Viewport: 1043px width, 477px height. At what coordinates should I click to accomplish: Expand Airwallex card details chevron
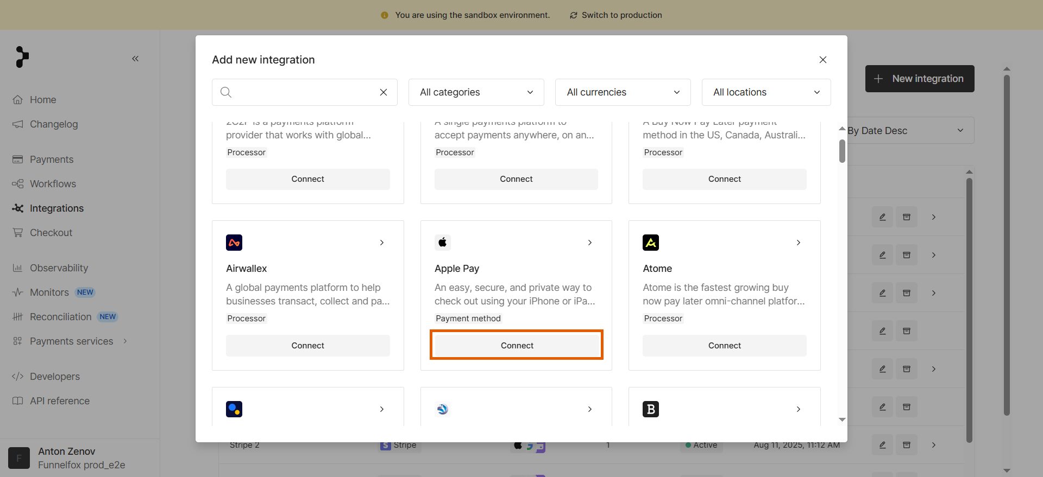[382, 243]
